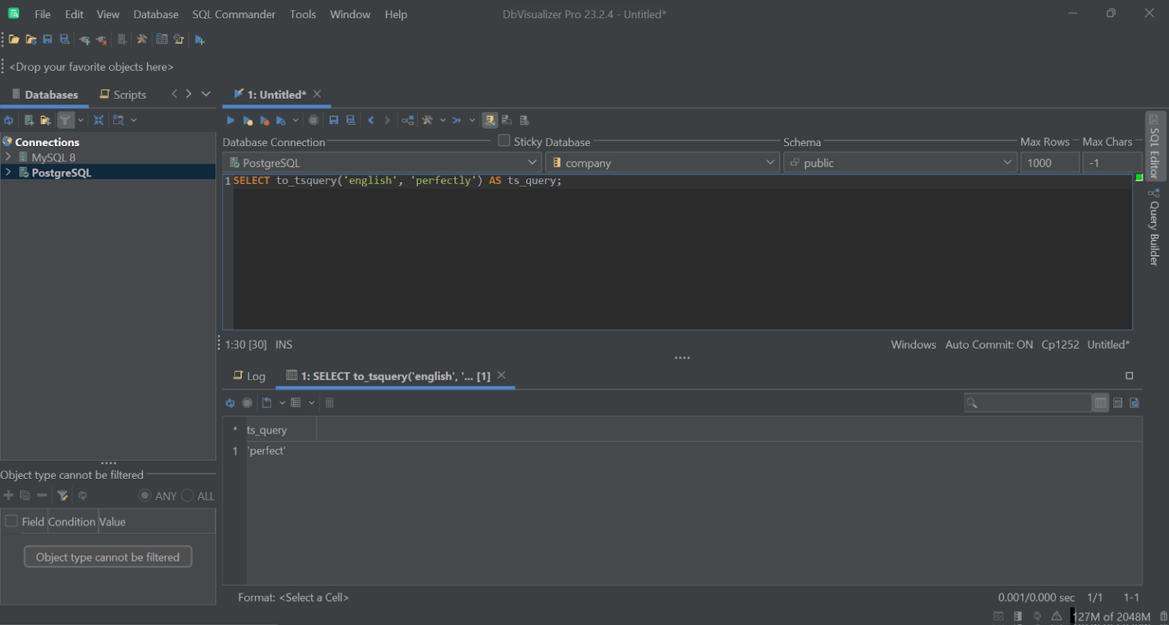Switch to the Scripts tab
1169x625 pixels.
point(123,94)
